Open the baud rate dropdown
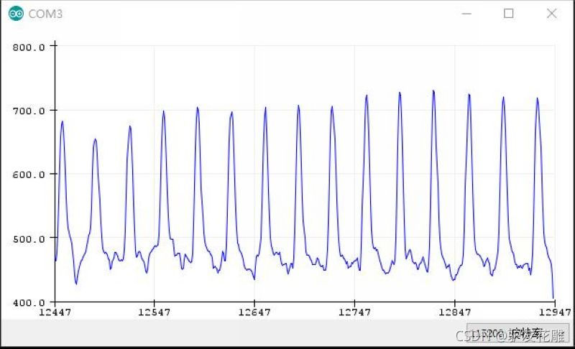 coord(517,332)
